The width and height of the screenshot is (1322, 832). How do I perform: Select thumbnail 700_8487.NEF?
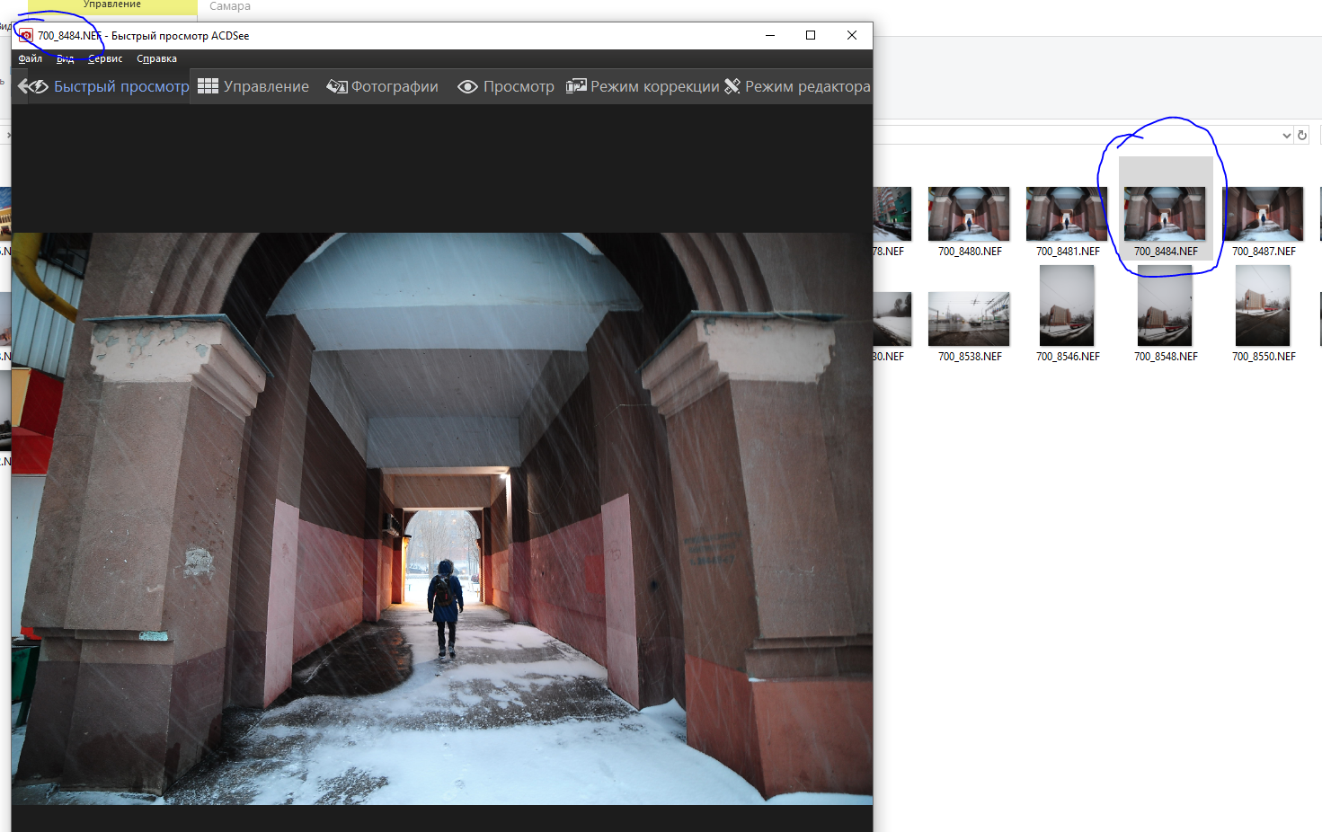tap(1263, 215)
